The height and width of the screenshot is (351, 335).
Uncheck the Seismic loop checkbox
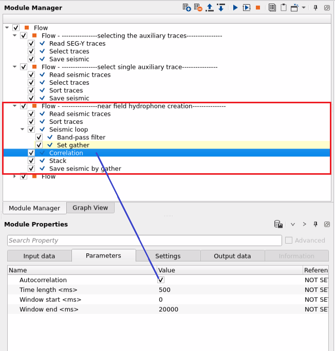pyautogui.click(x=31, y=130)
